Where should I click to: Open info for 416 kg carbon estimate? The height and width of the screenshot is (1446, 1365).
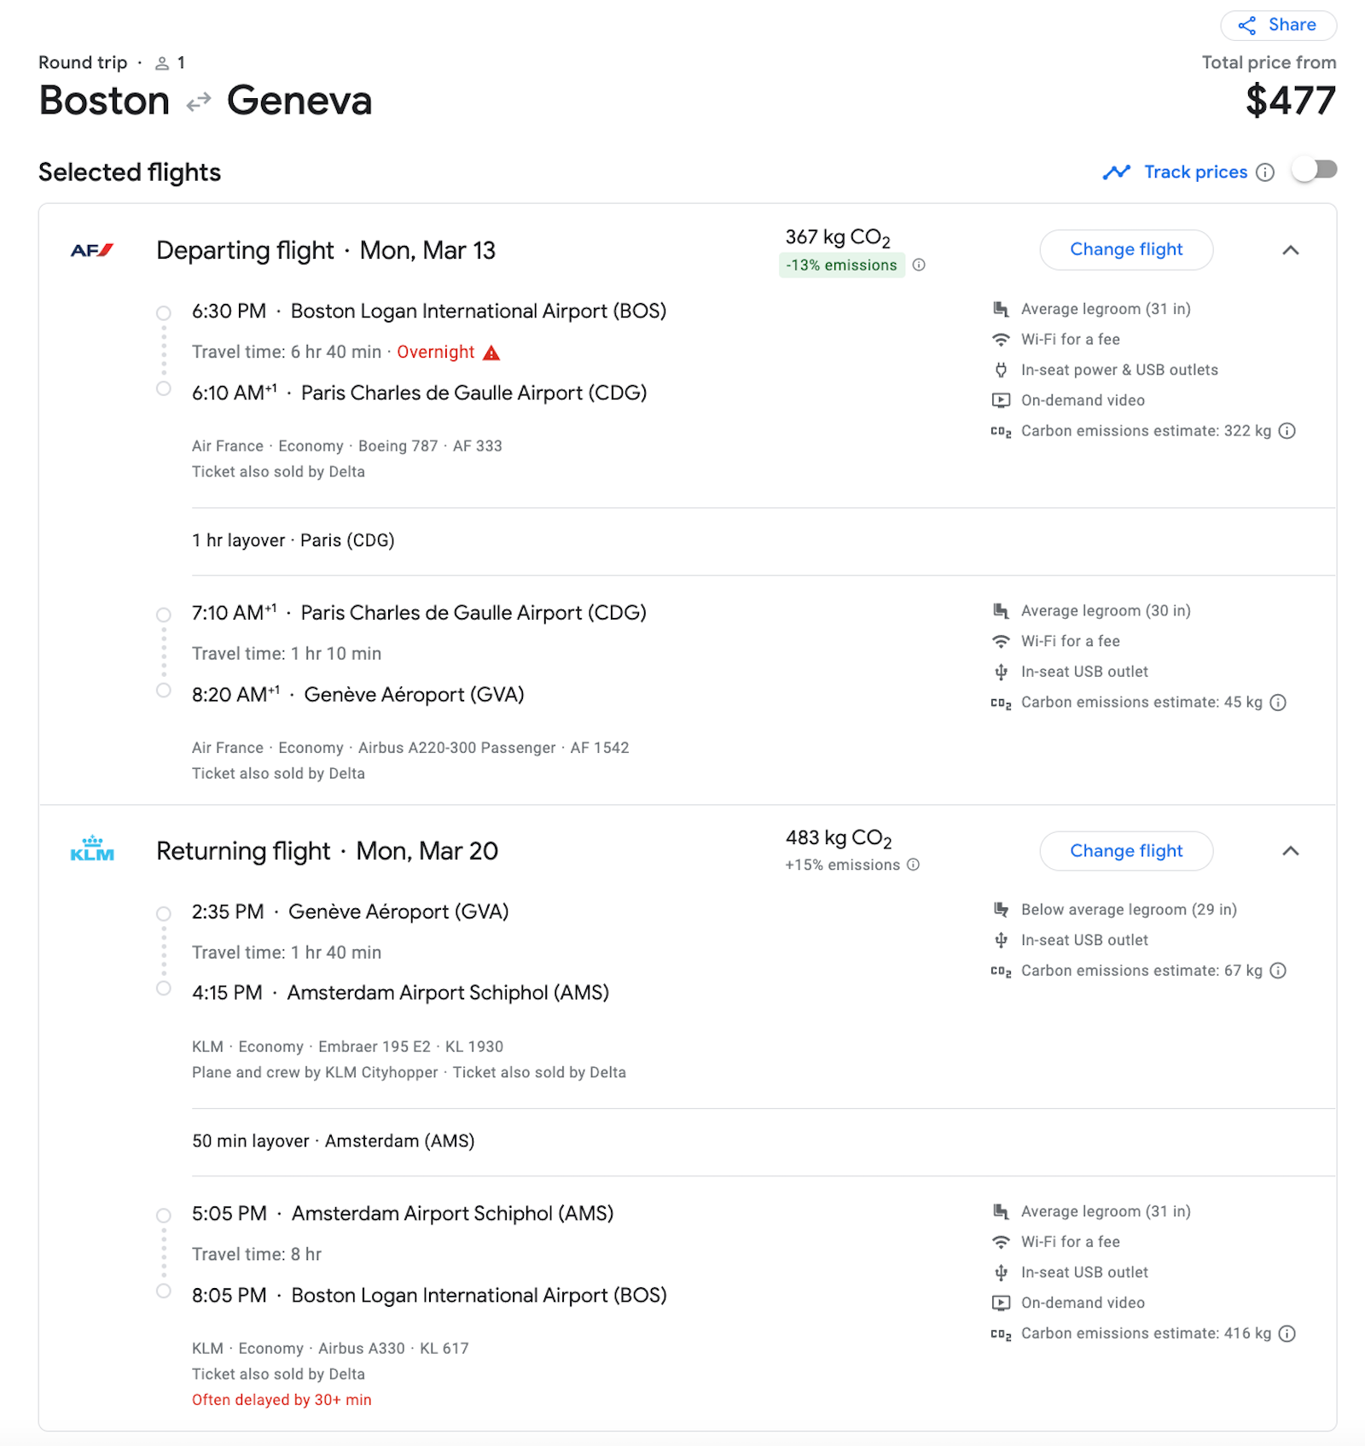(1287, 1333)
